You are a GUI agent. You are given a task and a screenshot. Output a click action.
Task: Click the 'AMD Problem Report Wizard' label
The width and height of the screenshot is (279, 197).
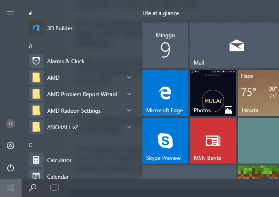tap(82, 94)
